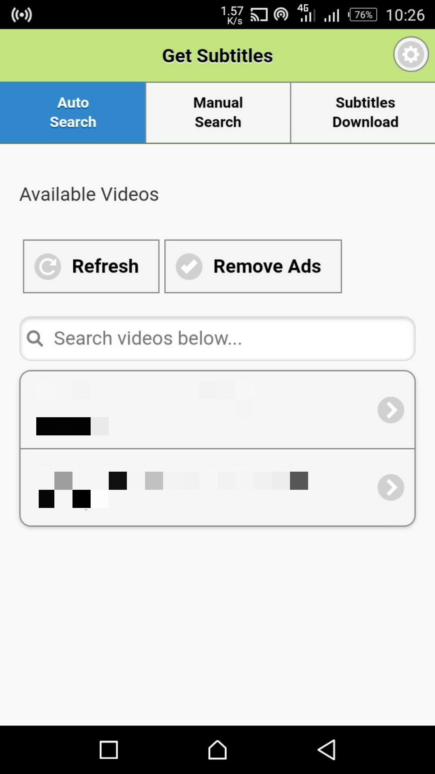Switch to the Auto Search tab

[73, 112]
